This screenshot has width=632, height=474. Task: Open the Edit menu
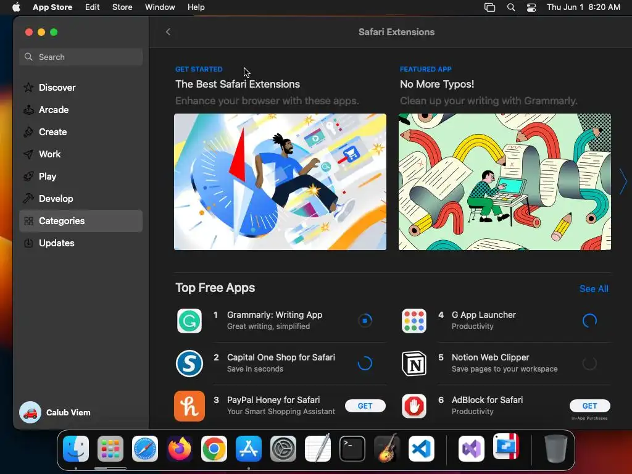93,7
